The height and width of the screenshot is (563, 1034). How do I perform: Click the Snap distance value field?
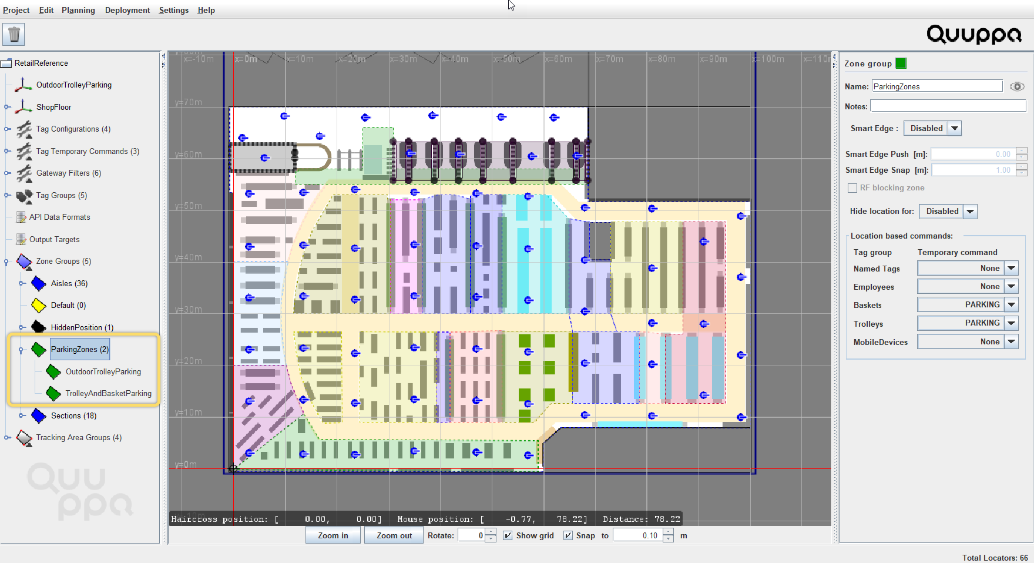point(638,535)
